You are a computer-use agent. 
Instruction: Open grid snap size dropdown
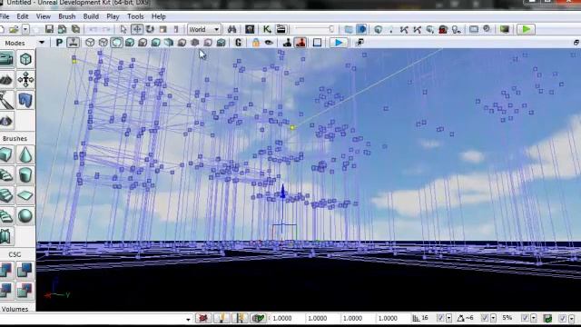point(448,318)
